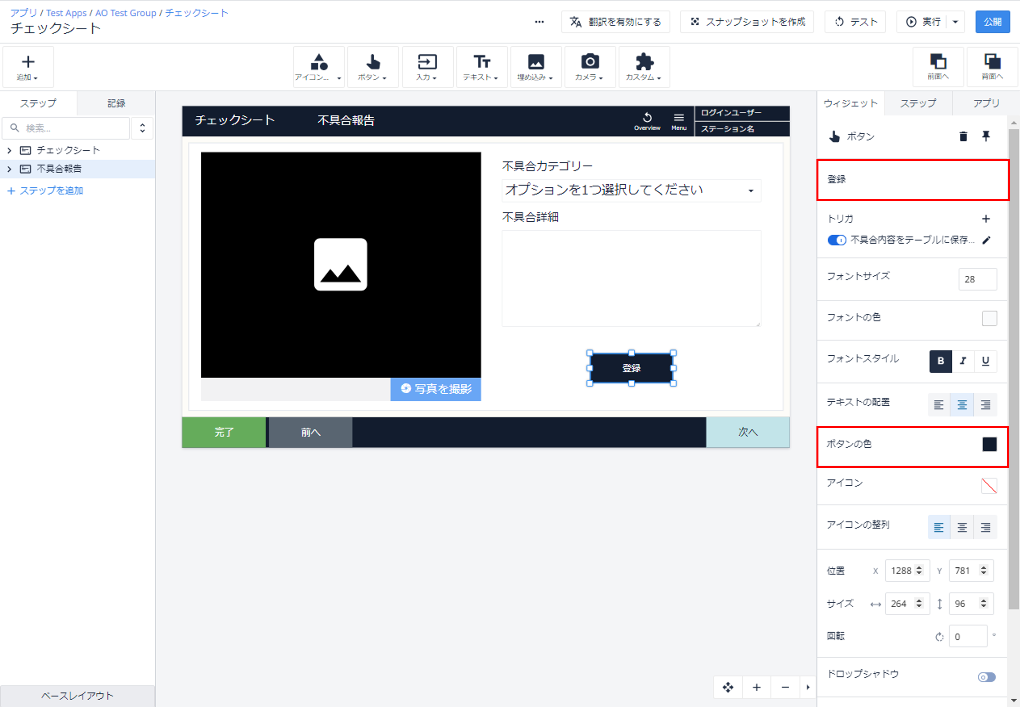
Task: Open the アイコン shapes widget menu
Action: 319,67
